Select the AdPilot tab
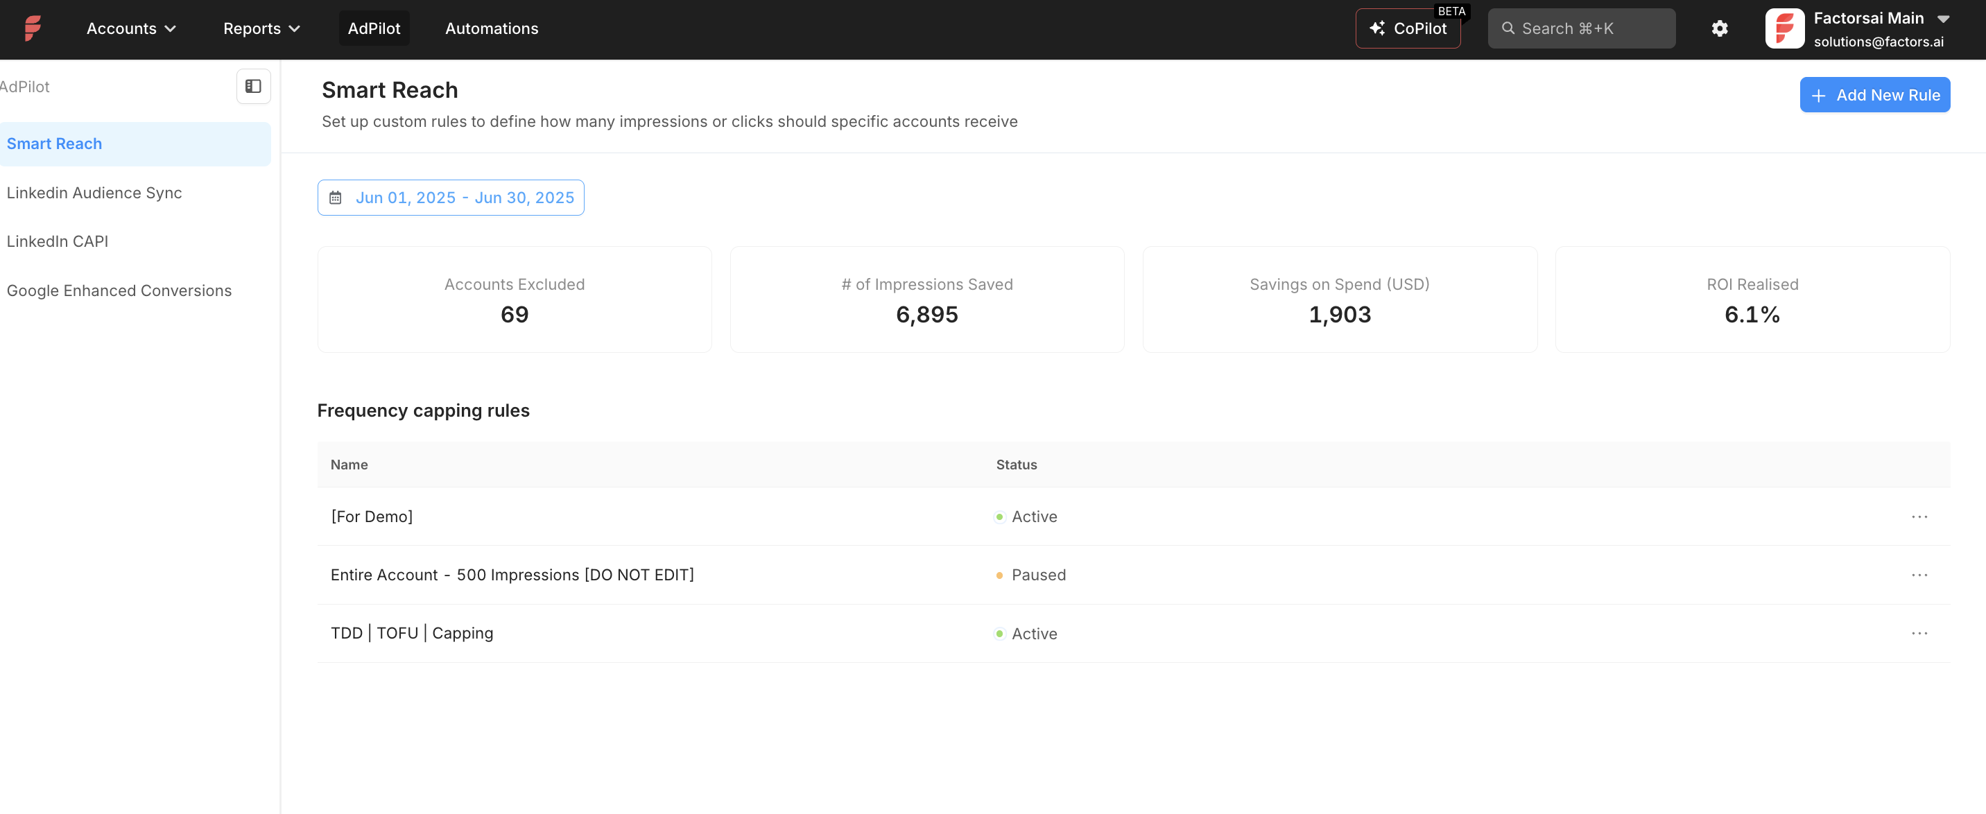1986x814 pixels. coord(374,28)
